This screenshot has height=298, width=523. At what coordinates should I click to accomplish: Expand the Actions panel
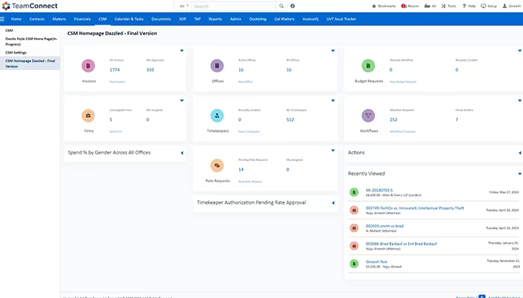(x=520, y=153)
